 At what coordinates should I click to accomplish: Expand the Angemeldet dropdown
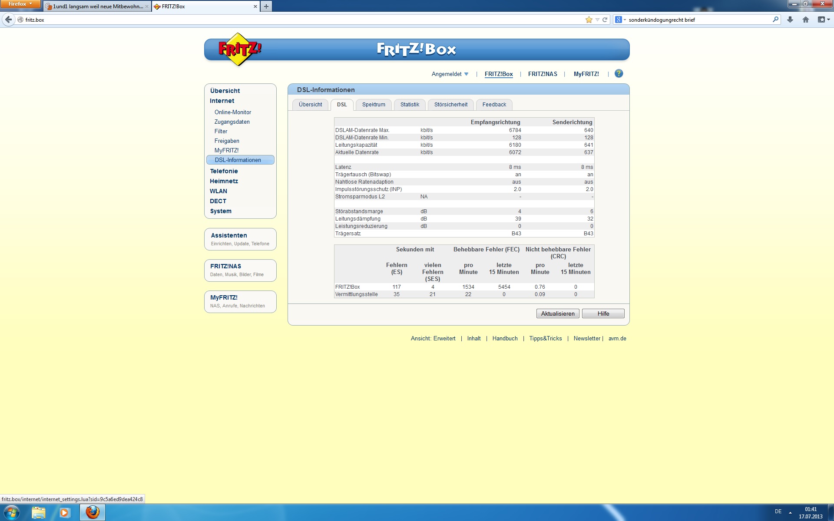tap(450, 74)
